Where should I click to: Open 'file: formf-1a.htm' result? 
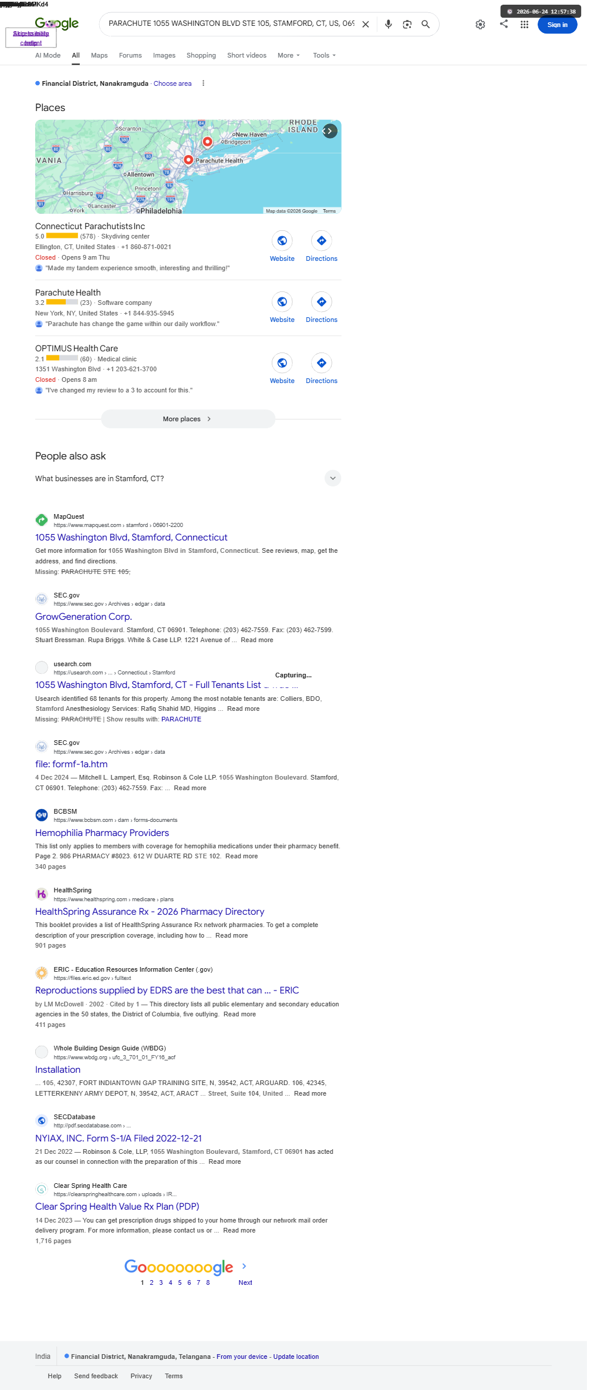coord(71,764)
